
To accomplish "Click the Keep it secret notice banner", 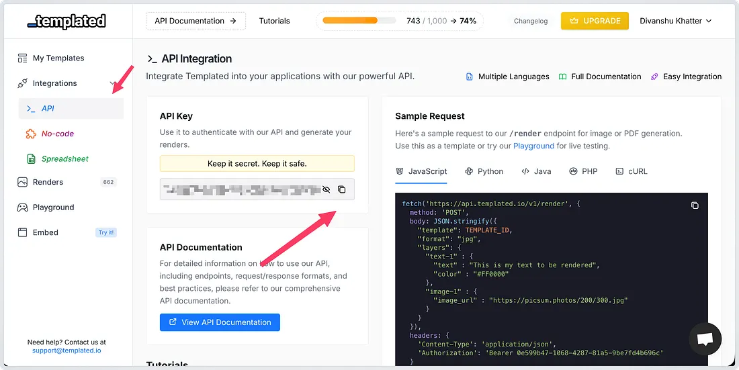I will tap(257, 164).
